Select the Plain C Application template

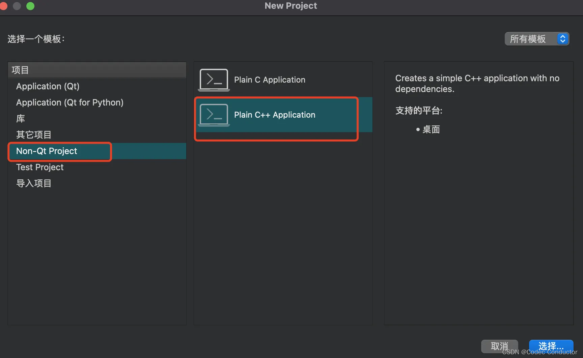[269, 80]
